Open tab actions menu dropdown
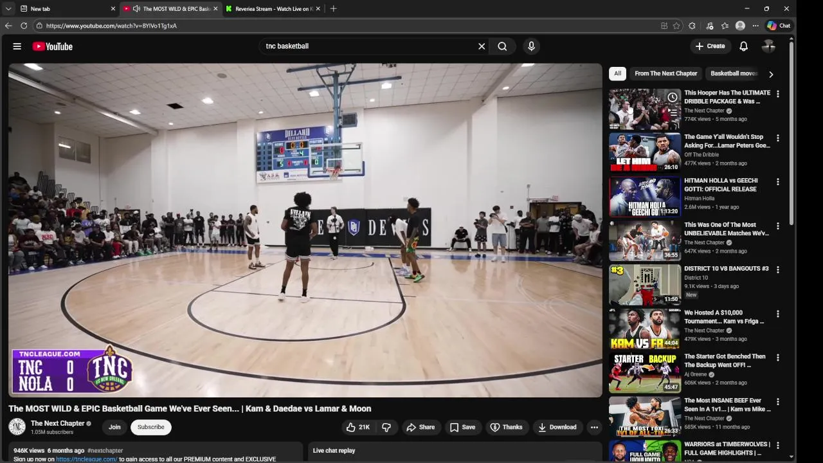This screenshot has width=823, height=463. point(8,9)
